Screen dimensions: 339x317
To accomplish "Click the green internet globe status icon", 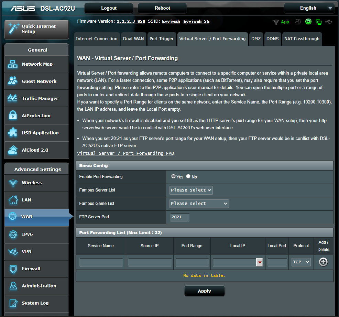I will [308, 22].
